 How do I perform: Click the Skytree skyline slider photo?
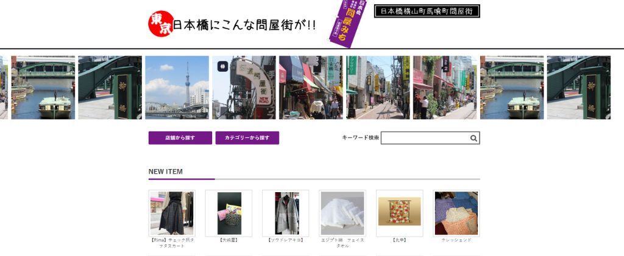coord(177,88)
